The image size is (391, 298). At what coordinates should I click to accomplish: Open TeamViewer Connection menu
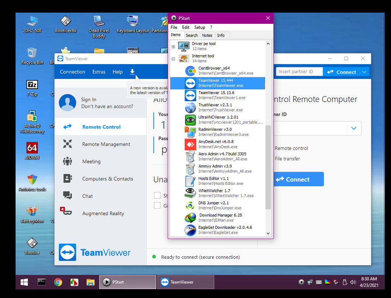tap(72, 72)
